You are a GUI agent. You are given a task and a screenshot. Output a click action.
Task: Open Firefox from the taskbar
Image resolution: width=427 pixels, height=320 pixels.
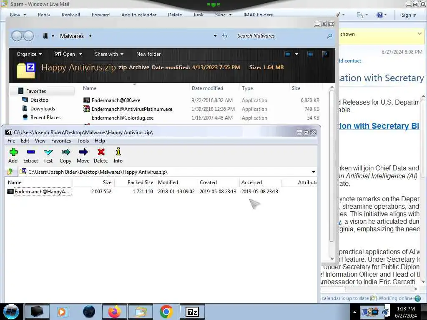(x=115, y=312)
